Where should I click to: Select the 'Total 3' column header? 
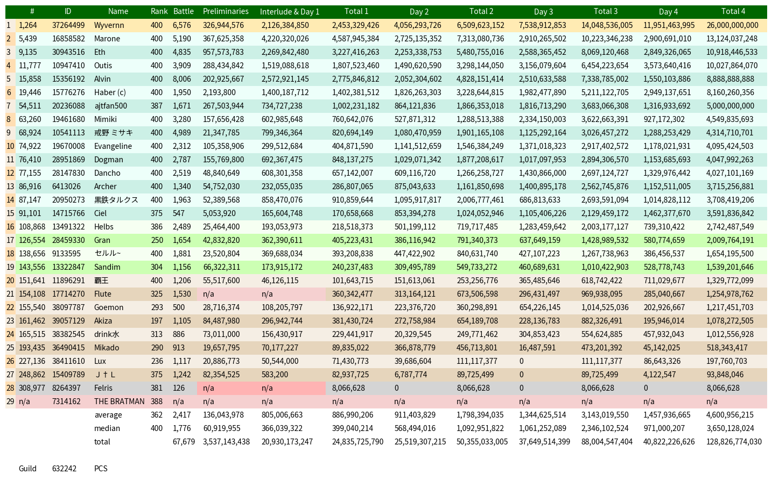[x=606, y=11]
